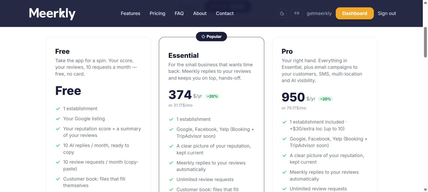Click the Meerkly logo

(x=52, y=13)
